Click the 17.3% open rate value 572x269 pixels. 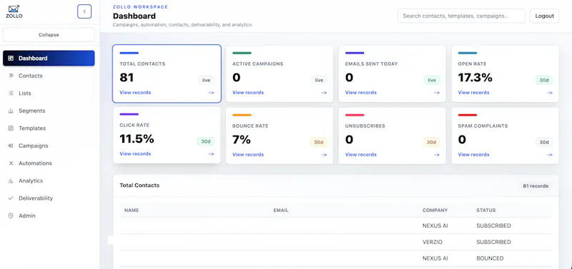coord(475,78)
